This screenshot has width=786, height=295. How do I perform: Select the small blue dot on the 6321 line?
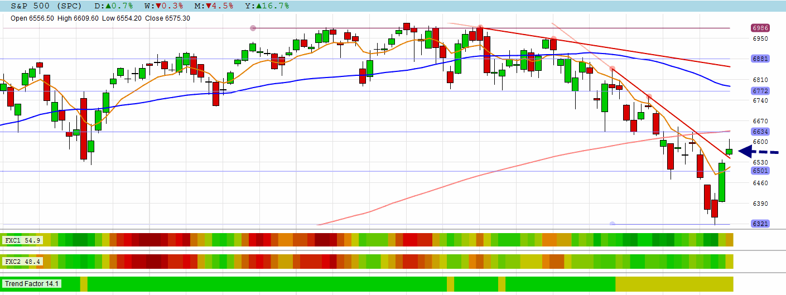[612, 224]
